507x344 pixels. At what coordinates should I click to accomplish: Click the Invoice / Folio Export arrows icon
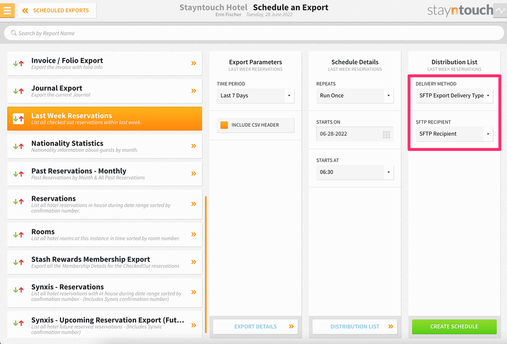[x=18, y=63]
